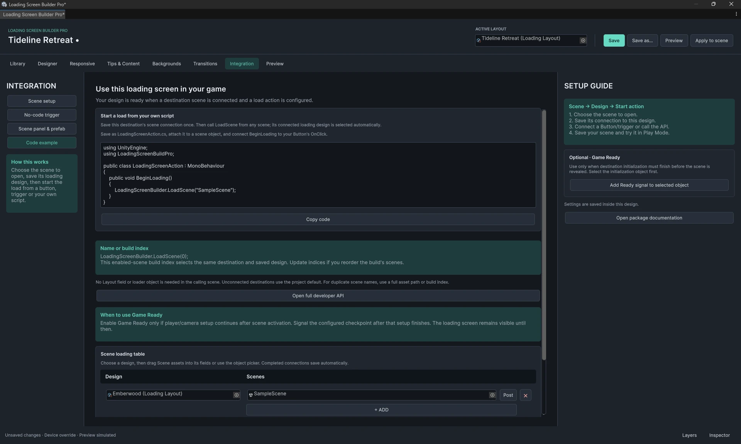The width and height of the screenshot is (741, 444).
Task: Click + ADD to add a scene
Action: coord(381,410)
